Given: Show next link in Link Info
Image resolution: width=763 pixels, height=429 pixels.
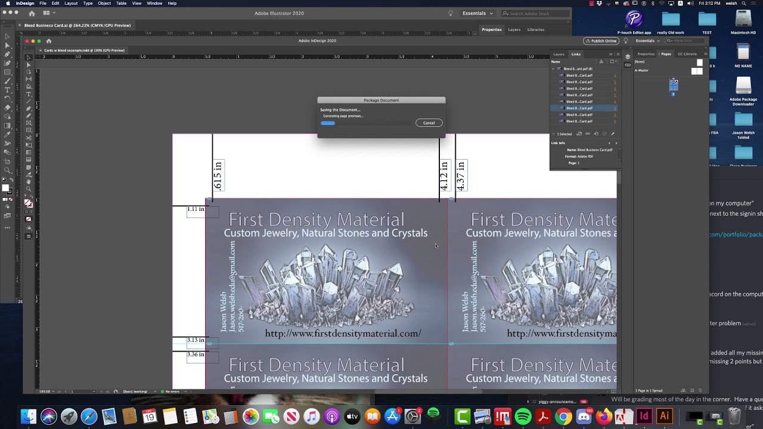Looking at the screenshot, I should pos(616,143).
